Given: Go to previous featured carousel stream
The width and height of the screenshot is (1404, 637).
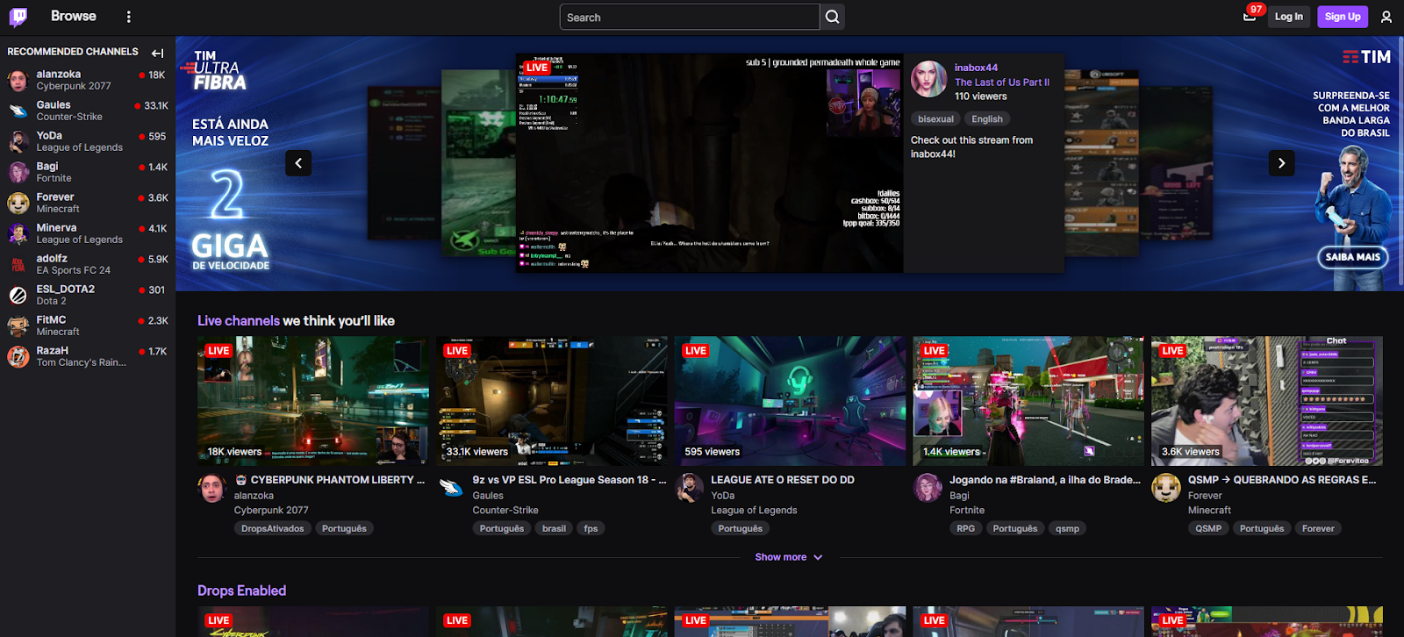Looking at the screenshot, I should coord(298,163).
